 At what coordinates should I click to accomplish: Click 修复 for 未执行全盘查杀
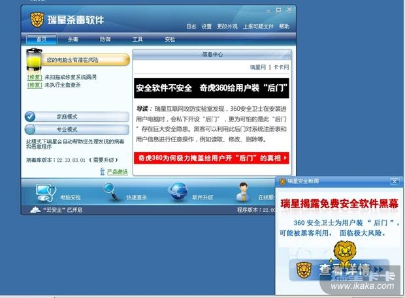[35, 85]
